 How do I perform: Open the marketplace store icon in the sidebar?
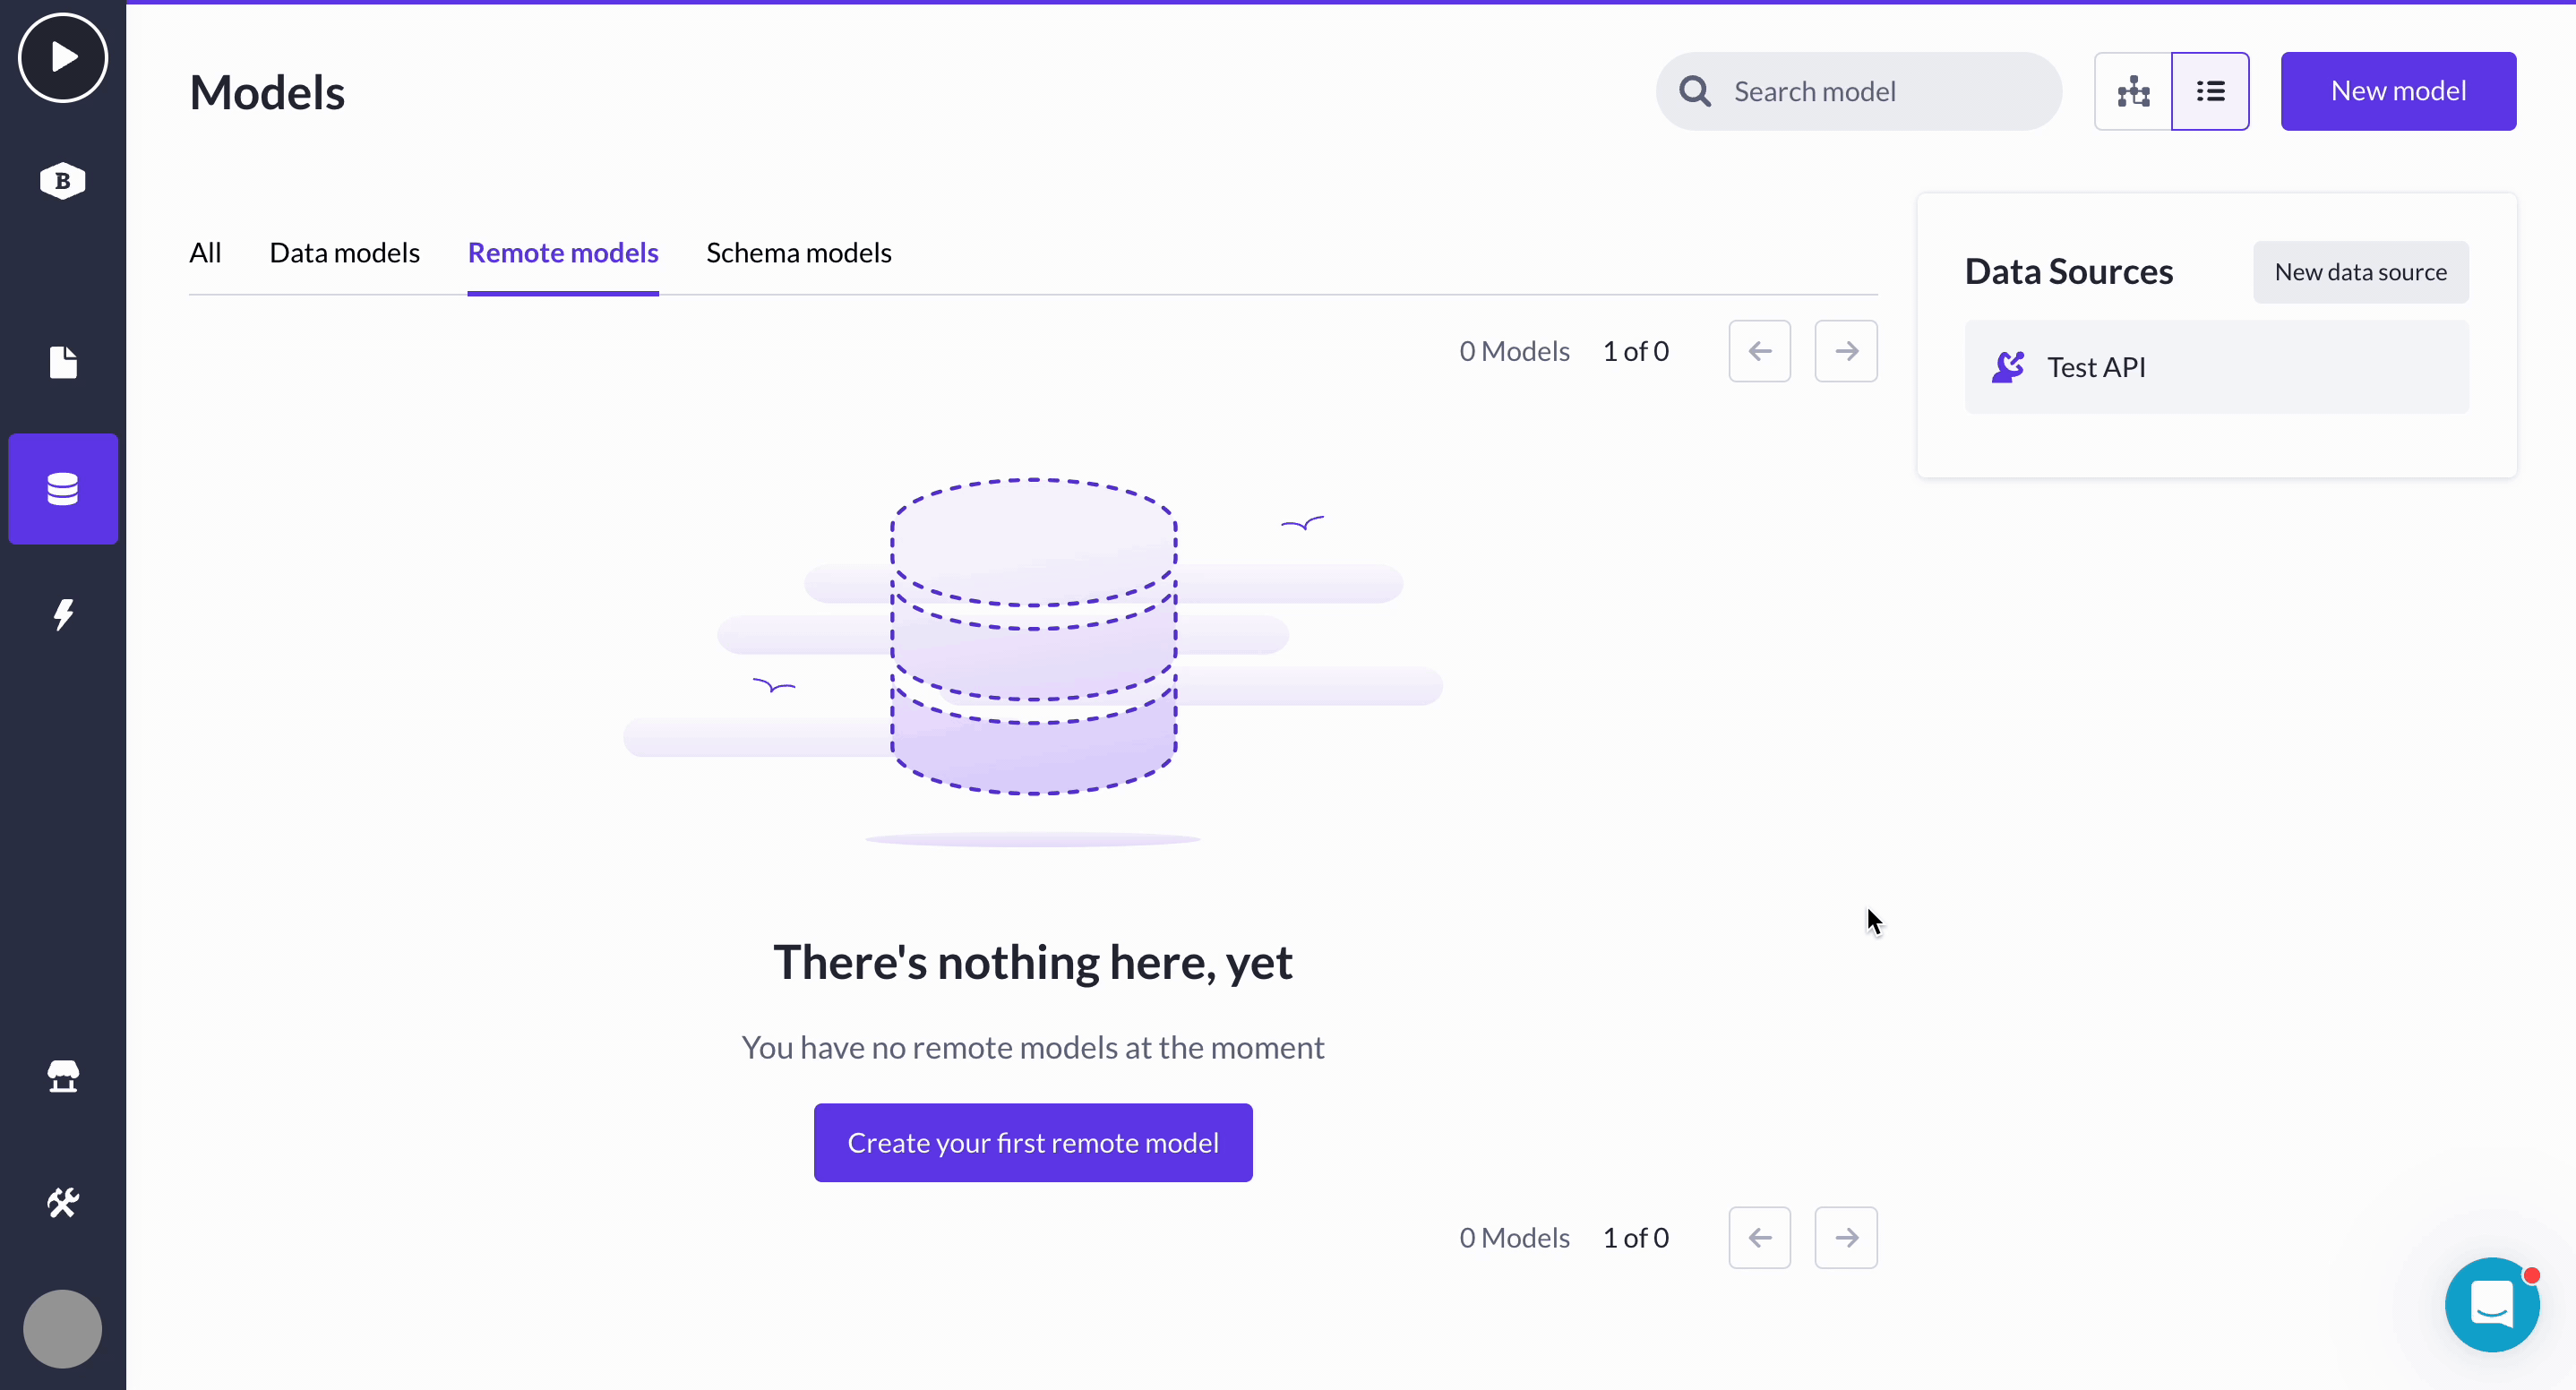[x=63, y=1076]
